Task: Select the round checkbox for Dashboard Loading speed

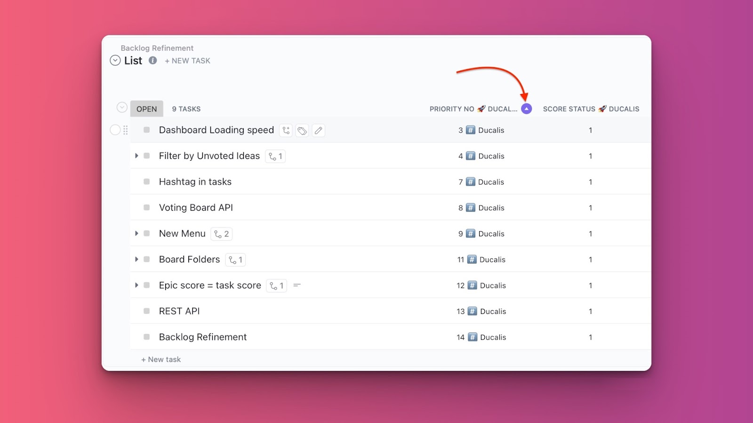Action: [115, 130]
